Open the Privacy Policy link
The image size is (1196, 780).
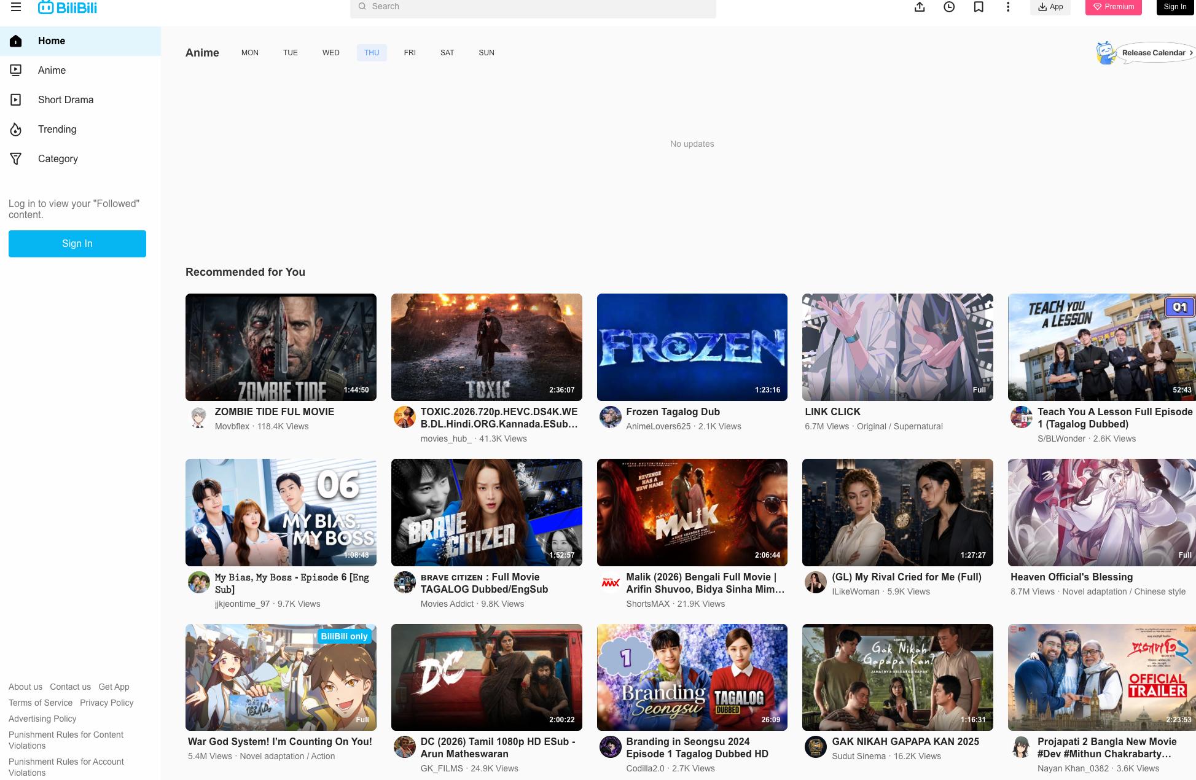[107, 703]
